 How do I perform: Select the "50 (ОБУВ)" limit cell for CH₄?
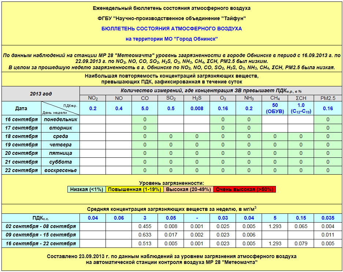click(275, 108)
